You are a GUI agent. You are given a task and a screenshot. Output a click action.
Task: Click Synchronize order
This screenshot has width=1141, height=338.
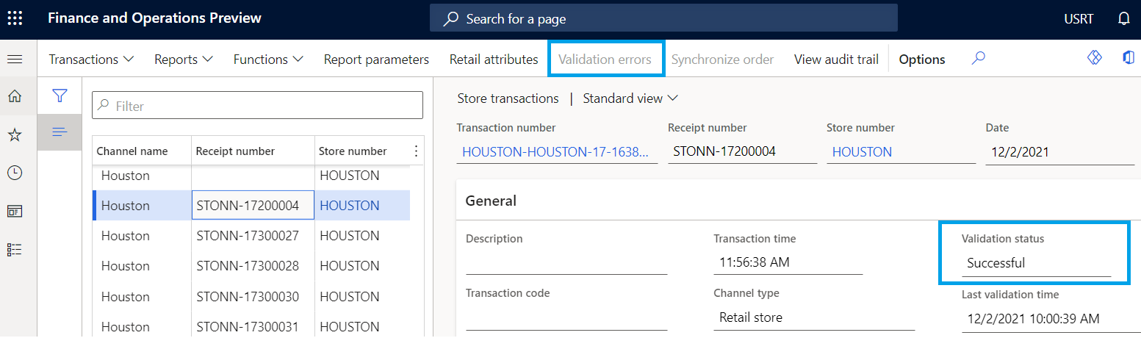tap(722, 60)
